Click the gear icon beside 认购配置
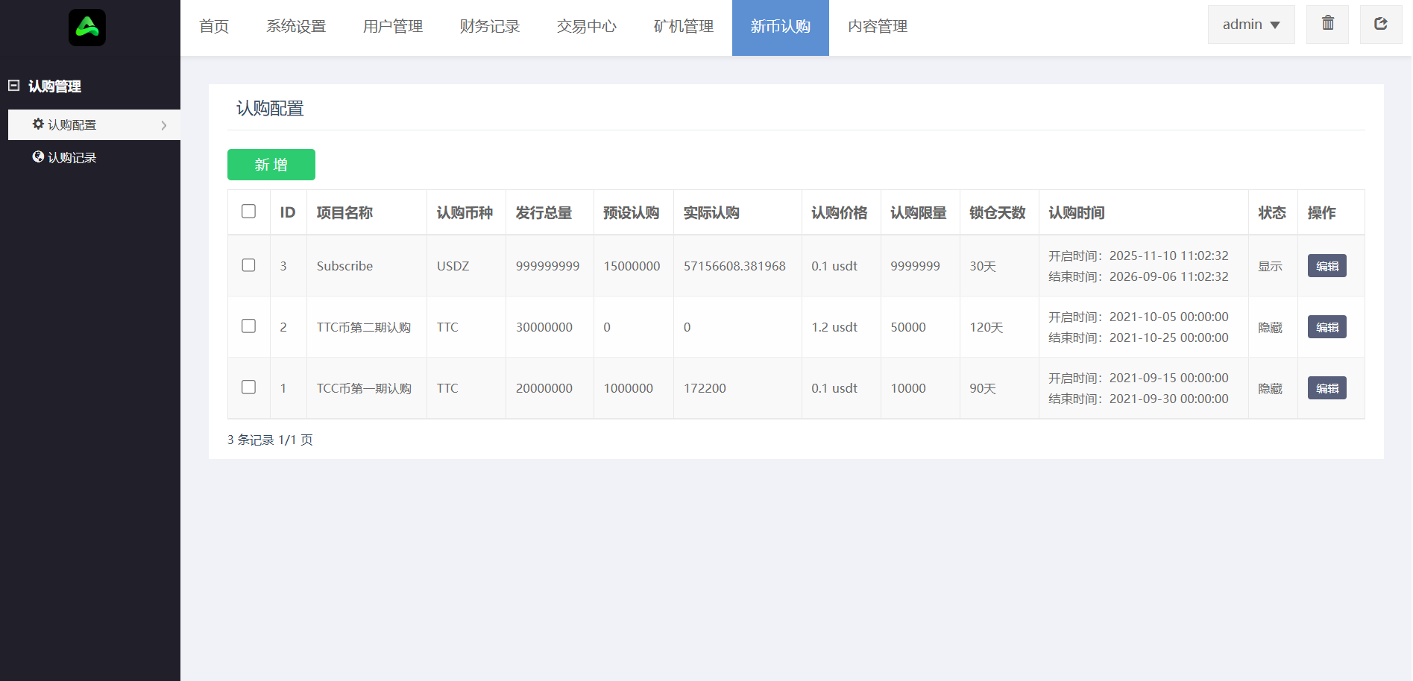 (x=38, y=124)
